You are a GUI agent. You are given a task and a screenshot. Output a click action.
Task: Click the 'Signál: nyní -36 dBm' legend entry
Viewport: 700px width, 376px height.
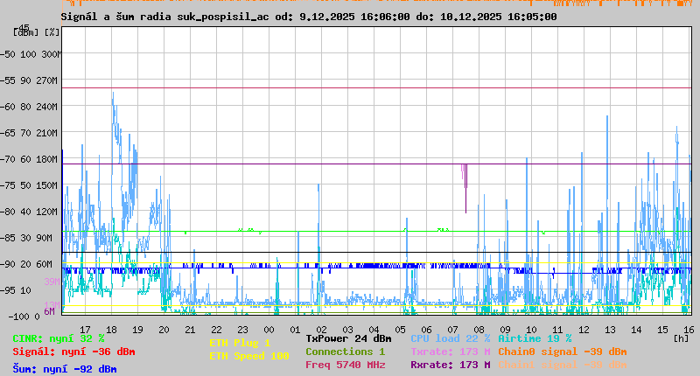click(73, 352)
